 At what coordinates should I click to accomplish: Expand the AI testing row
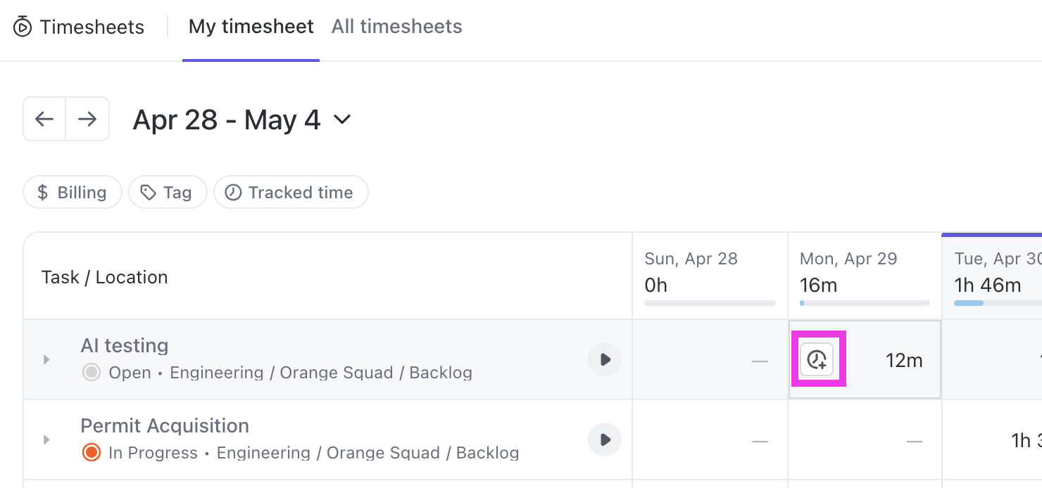[x=46, y=359]
